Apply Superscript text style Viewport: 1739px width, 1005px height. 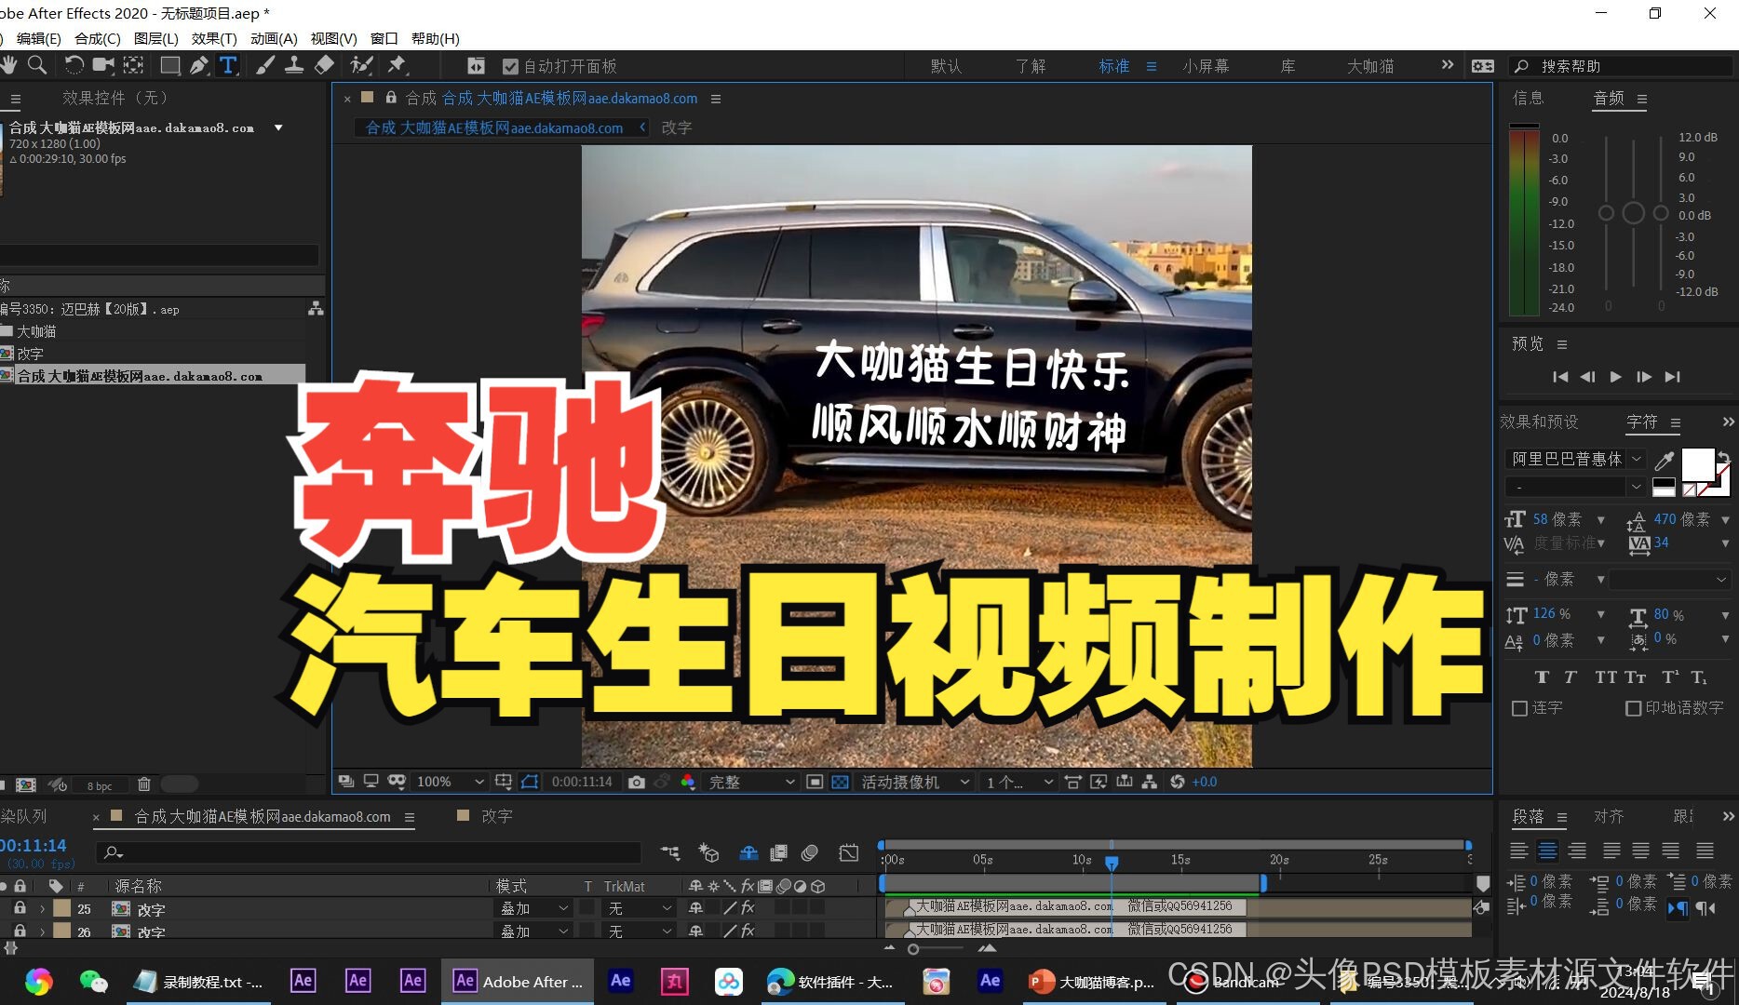pos(1670,677)
